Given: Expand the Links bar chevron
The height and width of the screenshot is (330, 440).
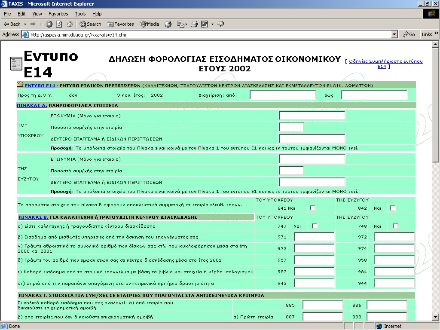Looking at the screenshot, I should [x=436, y=33].
